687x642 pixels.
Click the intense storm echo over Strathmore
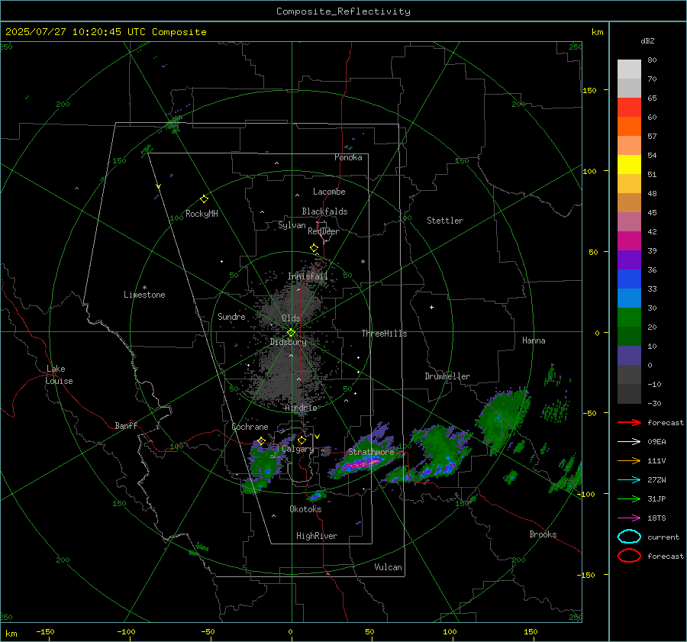click(362, 463)
